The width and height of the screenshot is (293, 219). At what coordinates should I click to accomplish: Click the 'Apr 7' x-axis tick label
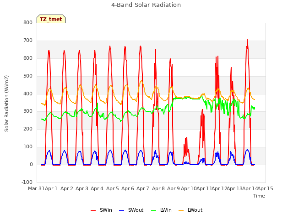coord(143,188)
